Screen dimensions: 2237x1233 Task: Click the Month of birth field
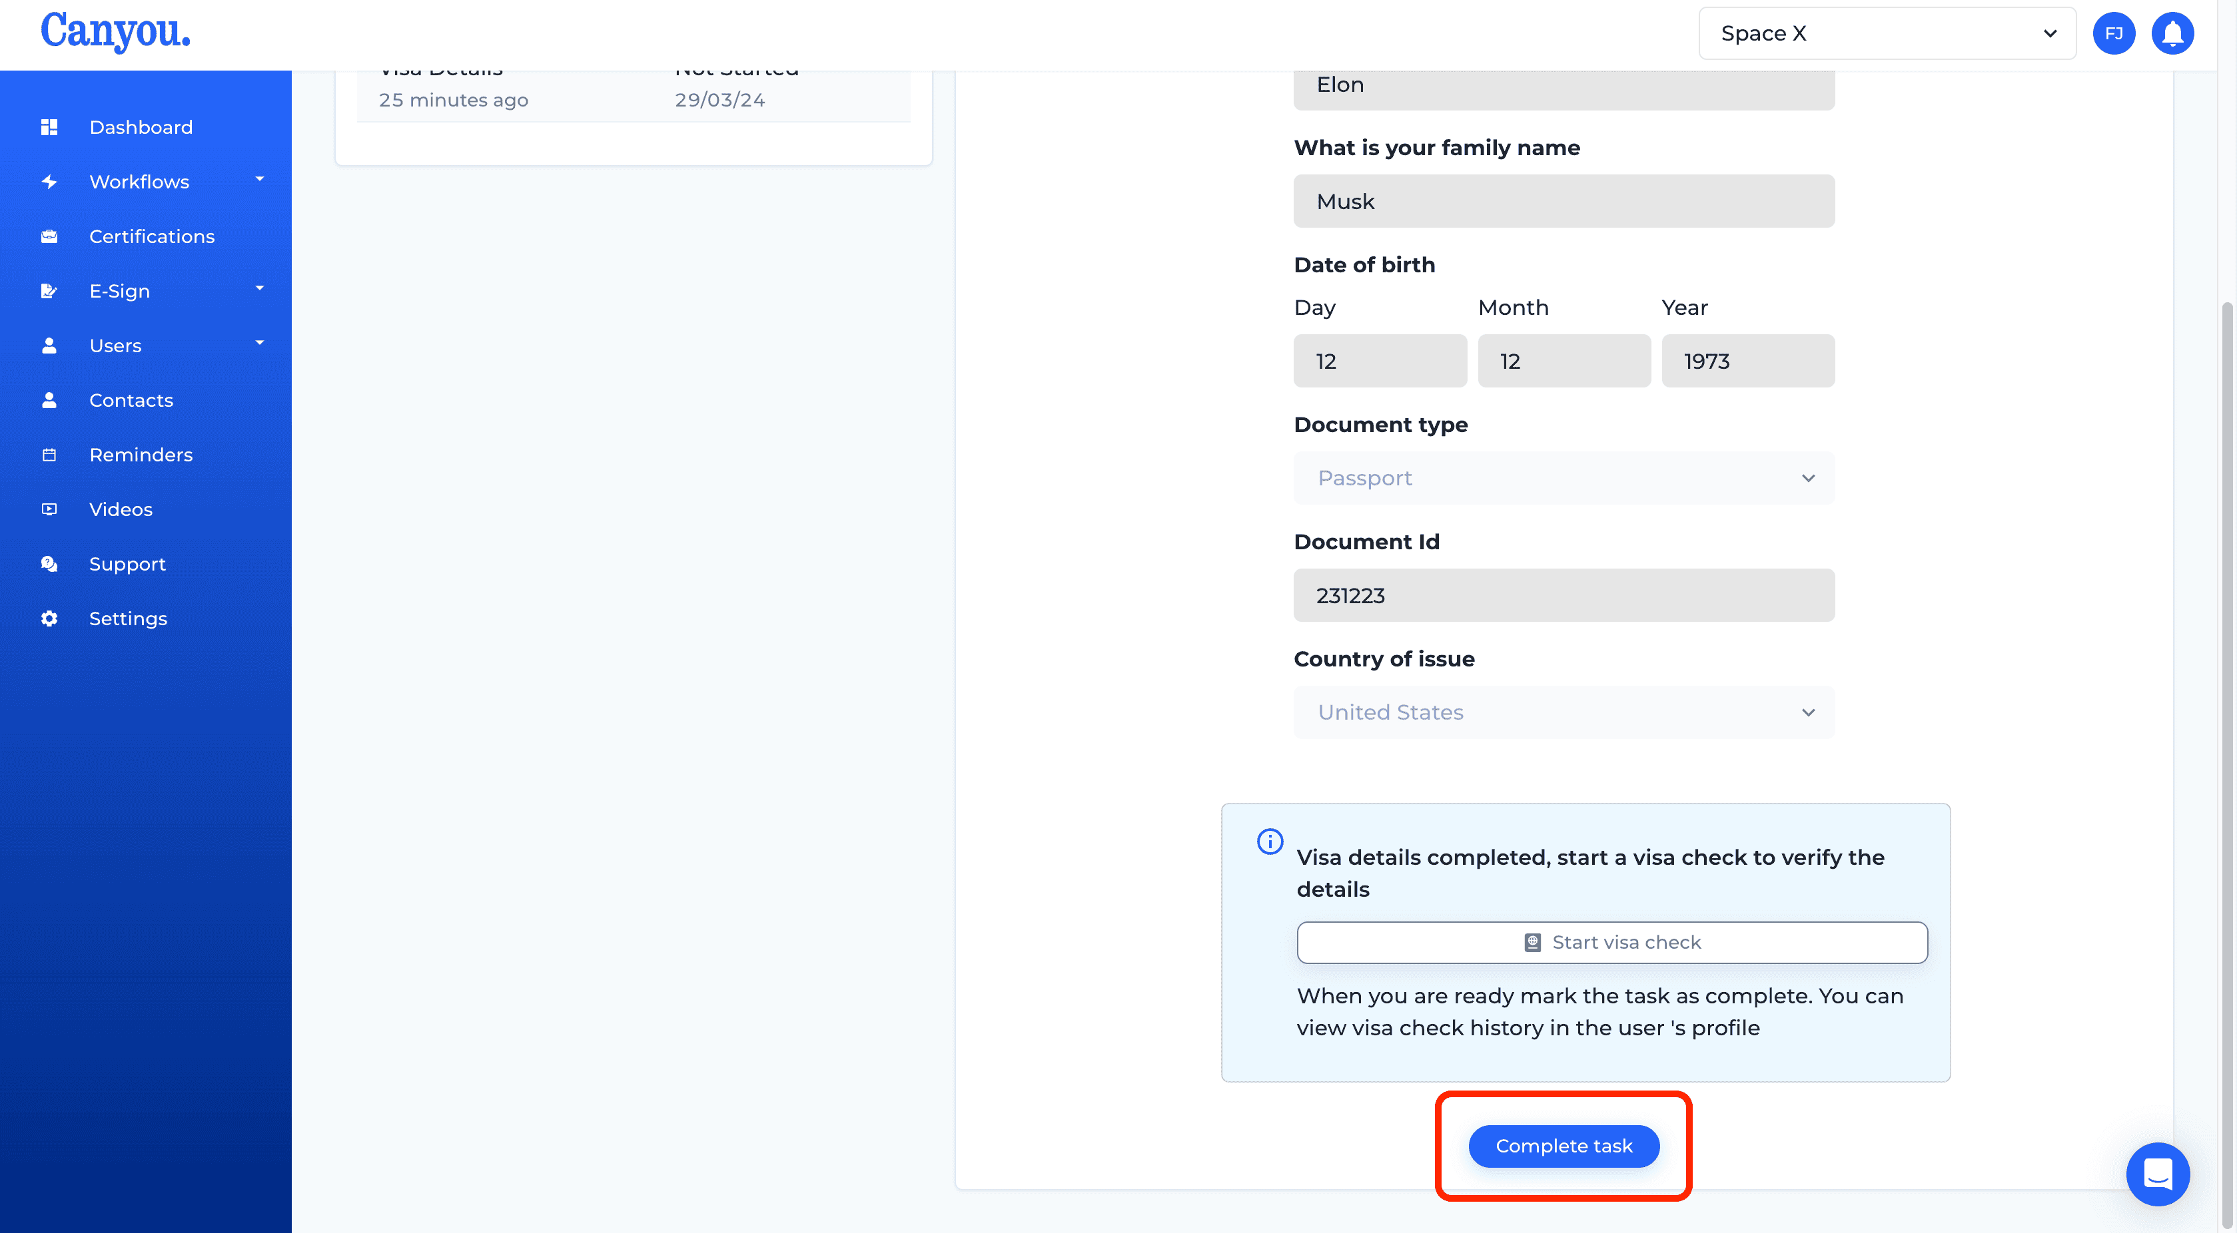click(x=1564, y=361)
